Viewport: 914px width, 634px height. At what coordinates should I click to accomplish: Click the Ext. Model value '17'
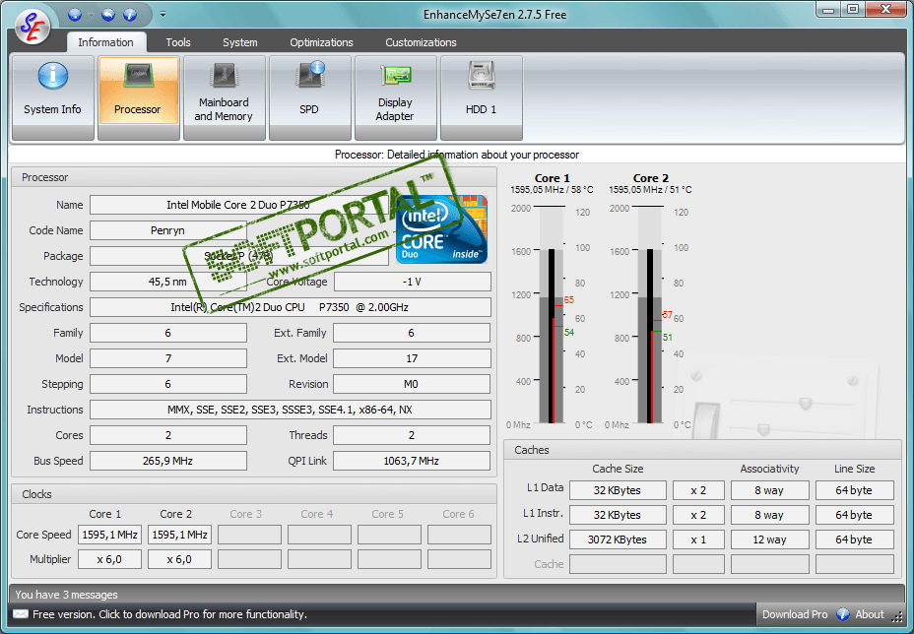(x=412, y=358)
